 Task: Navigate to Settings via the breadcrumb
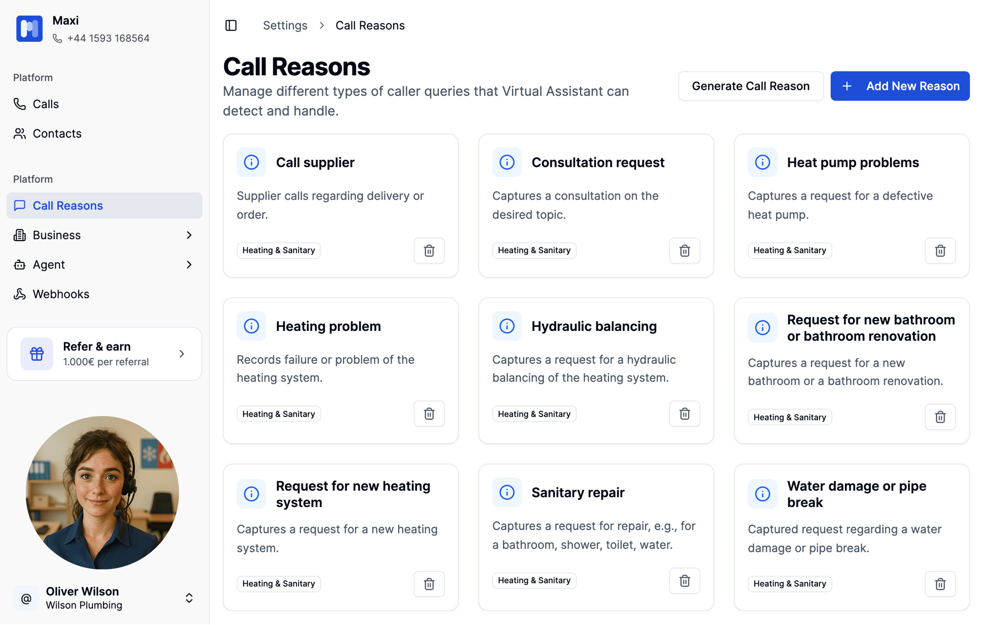(x=285, y=25)
